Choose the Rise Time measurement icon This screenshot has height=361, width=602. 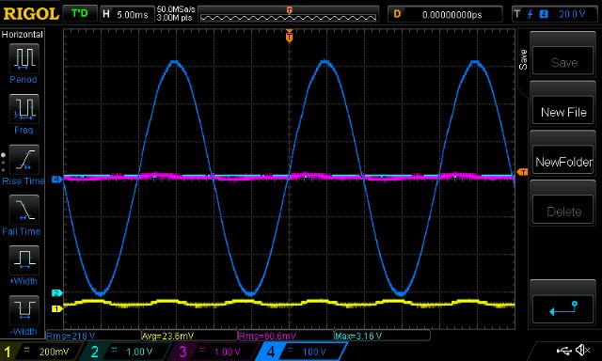click(x=24, y=159)
